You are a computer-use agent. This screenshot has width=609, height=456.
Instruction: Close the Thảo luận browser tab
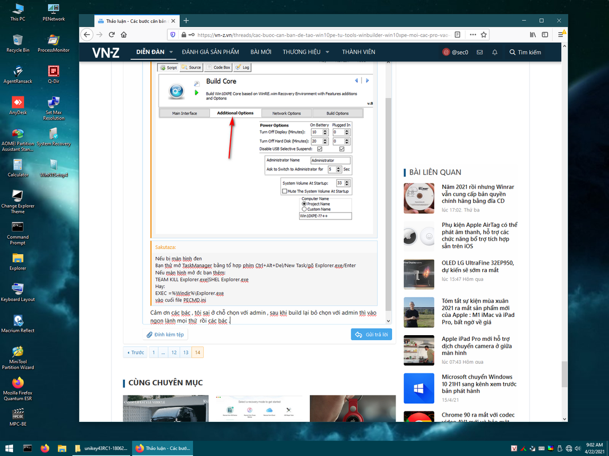pyautogui.click(x=173, y=21)
